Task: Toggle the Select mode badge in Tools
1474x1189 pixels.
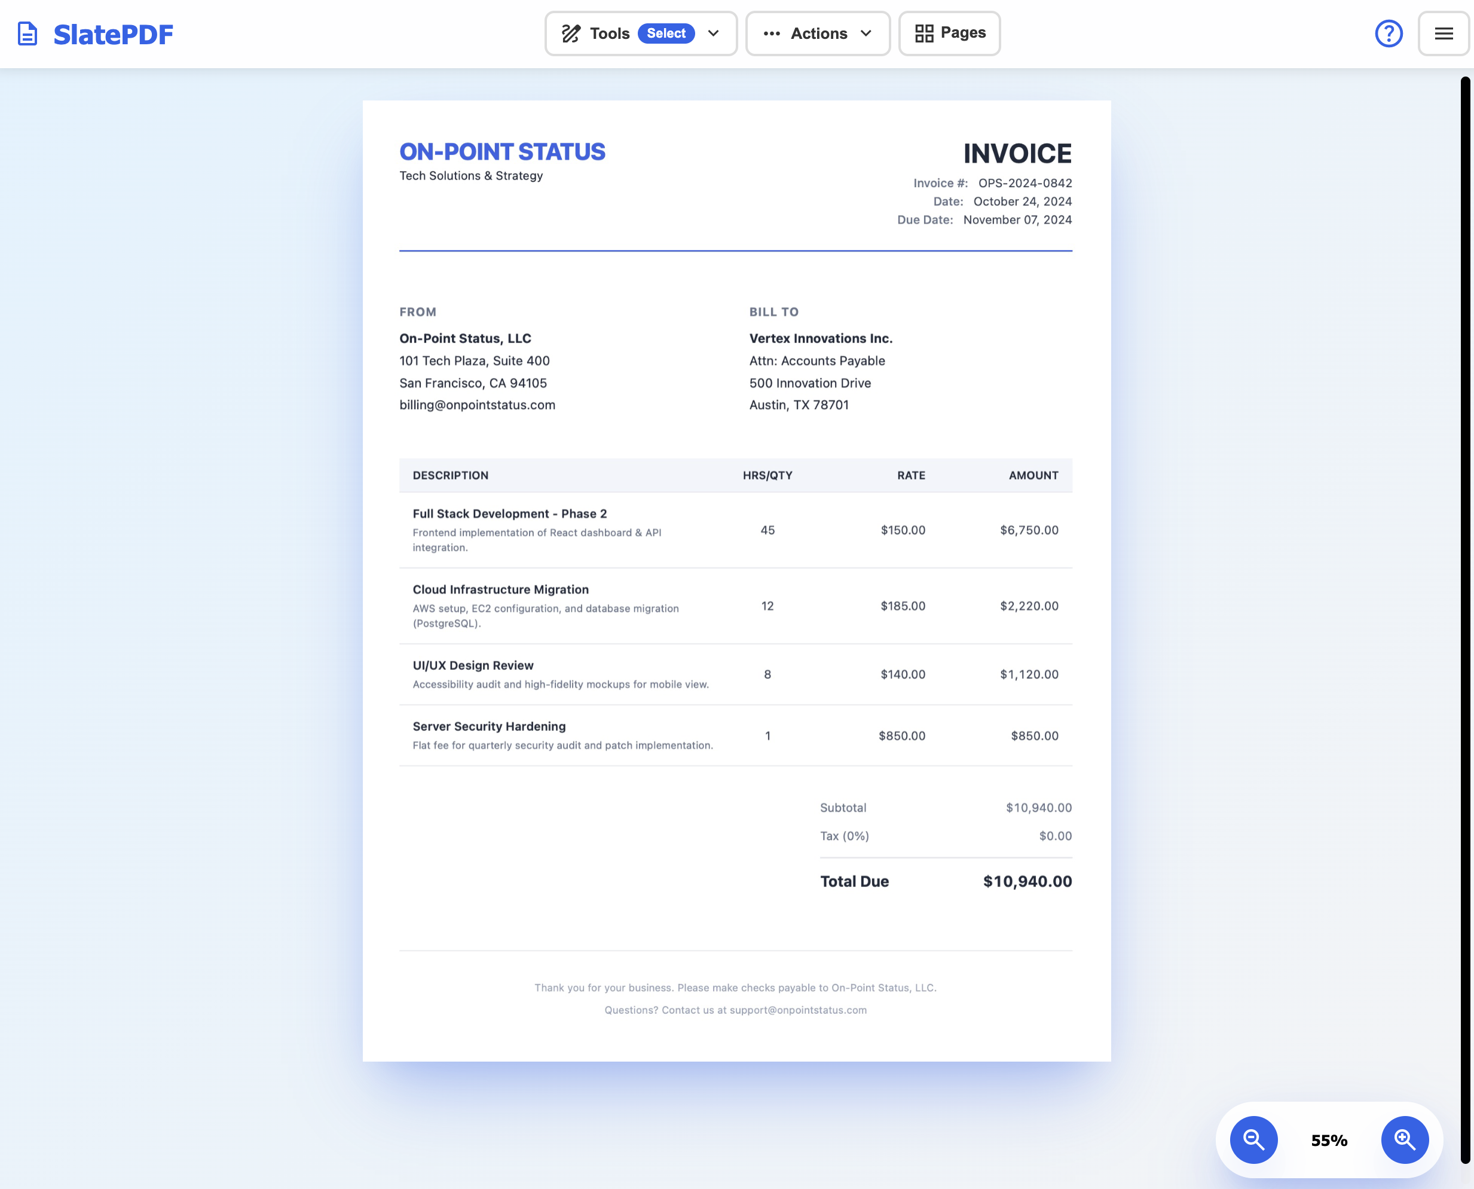Action: coord(665,33)
